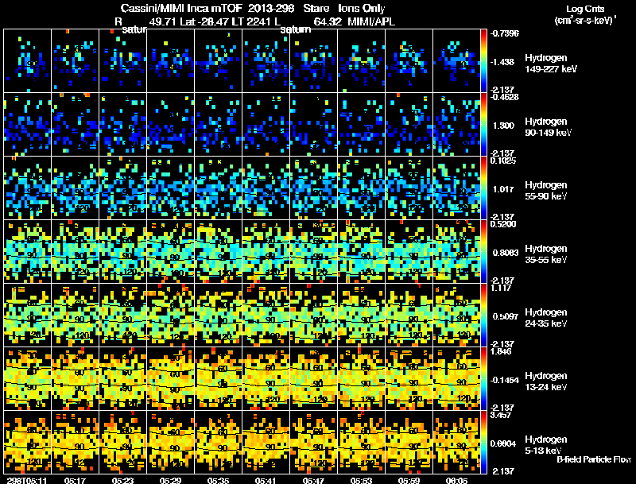Click the color bar beside the 5-13 keV row

(483, 443)
